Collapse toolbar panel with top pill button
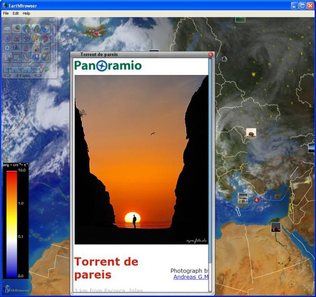Screen dimensions: 316x297 (52, 20)
